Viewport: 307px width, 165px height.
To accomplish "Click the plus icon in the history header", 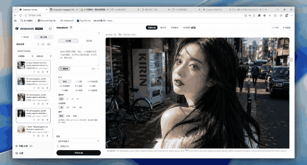I will [x=38, y=44].
